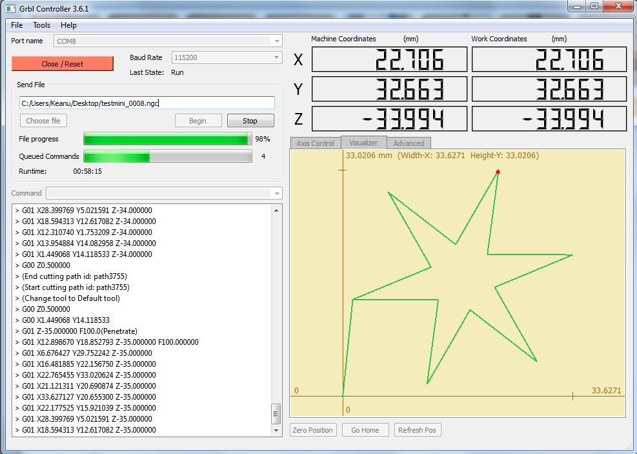The width and height of the screenshot is (637, 454).
Task: Click the Zero Position button
Action: click(313, 430)
